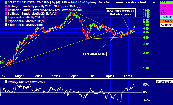Click the green SELECT HARVESTS LTD legend swatch
173x105 pixels.
[6, 2]
